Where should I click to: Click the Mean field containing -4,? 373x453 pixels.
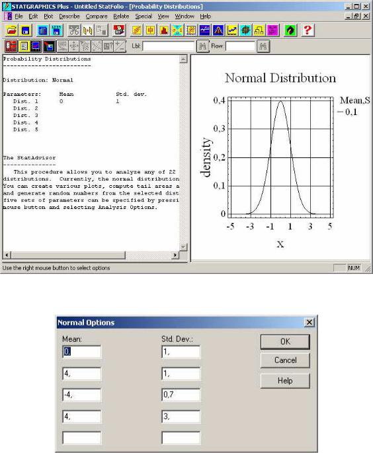click(x=82, y=395)
